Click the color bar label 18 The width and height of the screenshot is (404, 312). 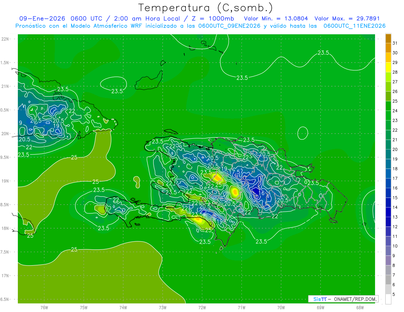[395, 169]
